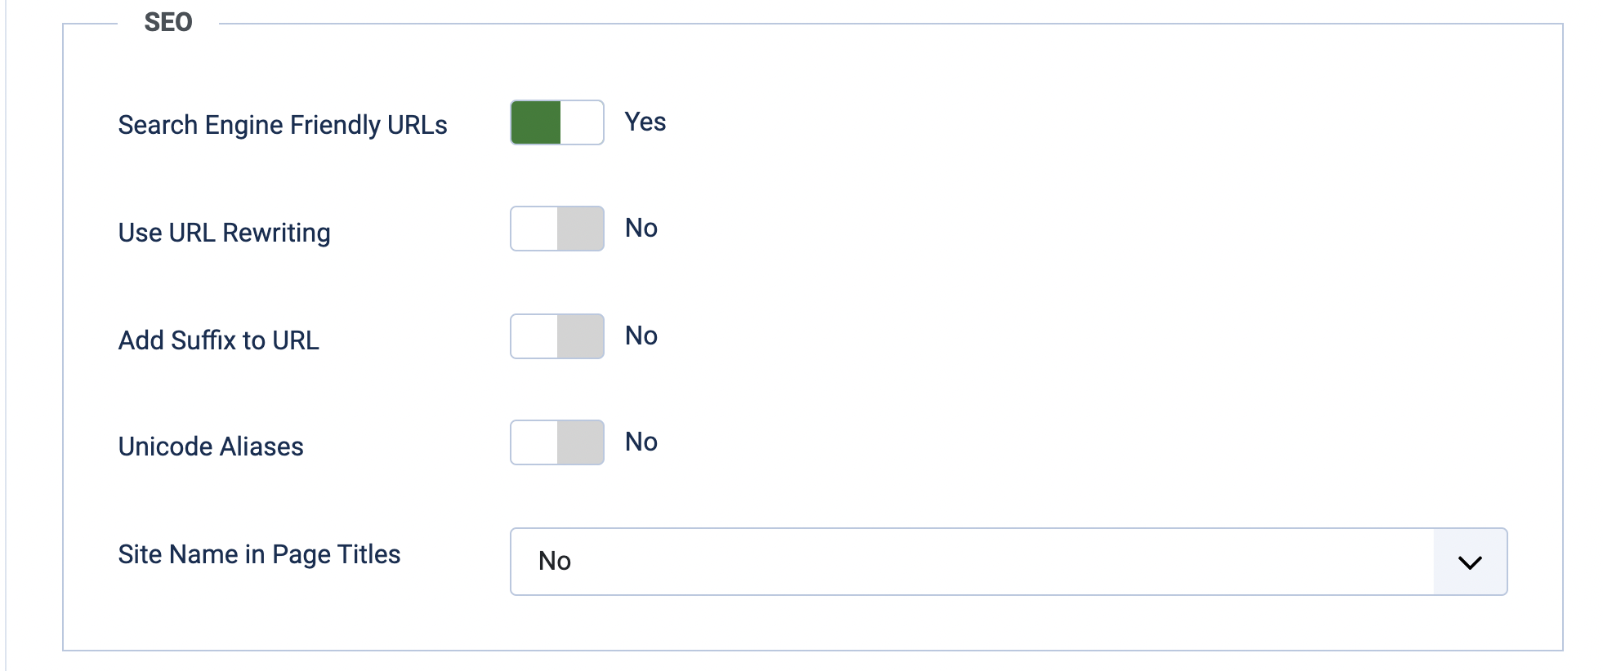
Task: Click the "Site Name in Page Titles" label
Action: click(x=259, y=554)
